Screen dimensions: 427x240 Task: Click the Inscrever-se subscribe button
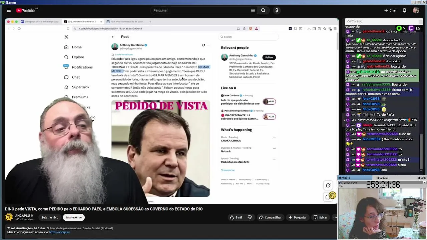coord(74,217)
